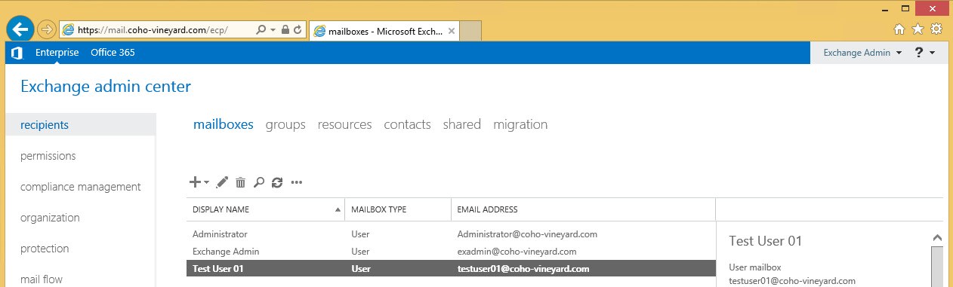The width and height of the screenshot is (953, 287).
Task: Select the mailboxes tab
Action: pyautogui.click(x=224, y=124)
